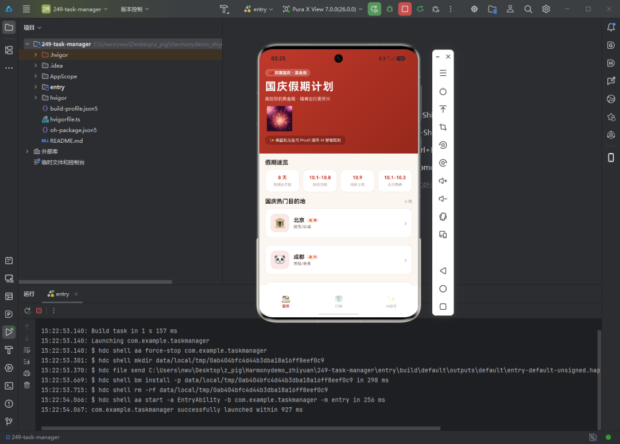Build the project with the hammer icon in top toolbar

coord(224,9)
